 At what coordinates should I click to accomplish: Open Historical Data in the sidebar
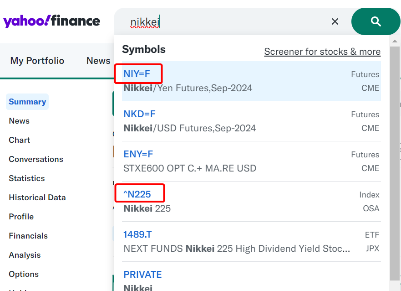(x=37, y=197)
